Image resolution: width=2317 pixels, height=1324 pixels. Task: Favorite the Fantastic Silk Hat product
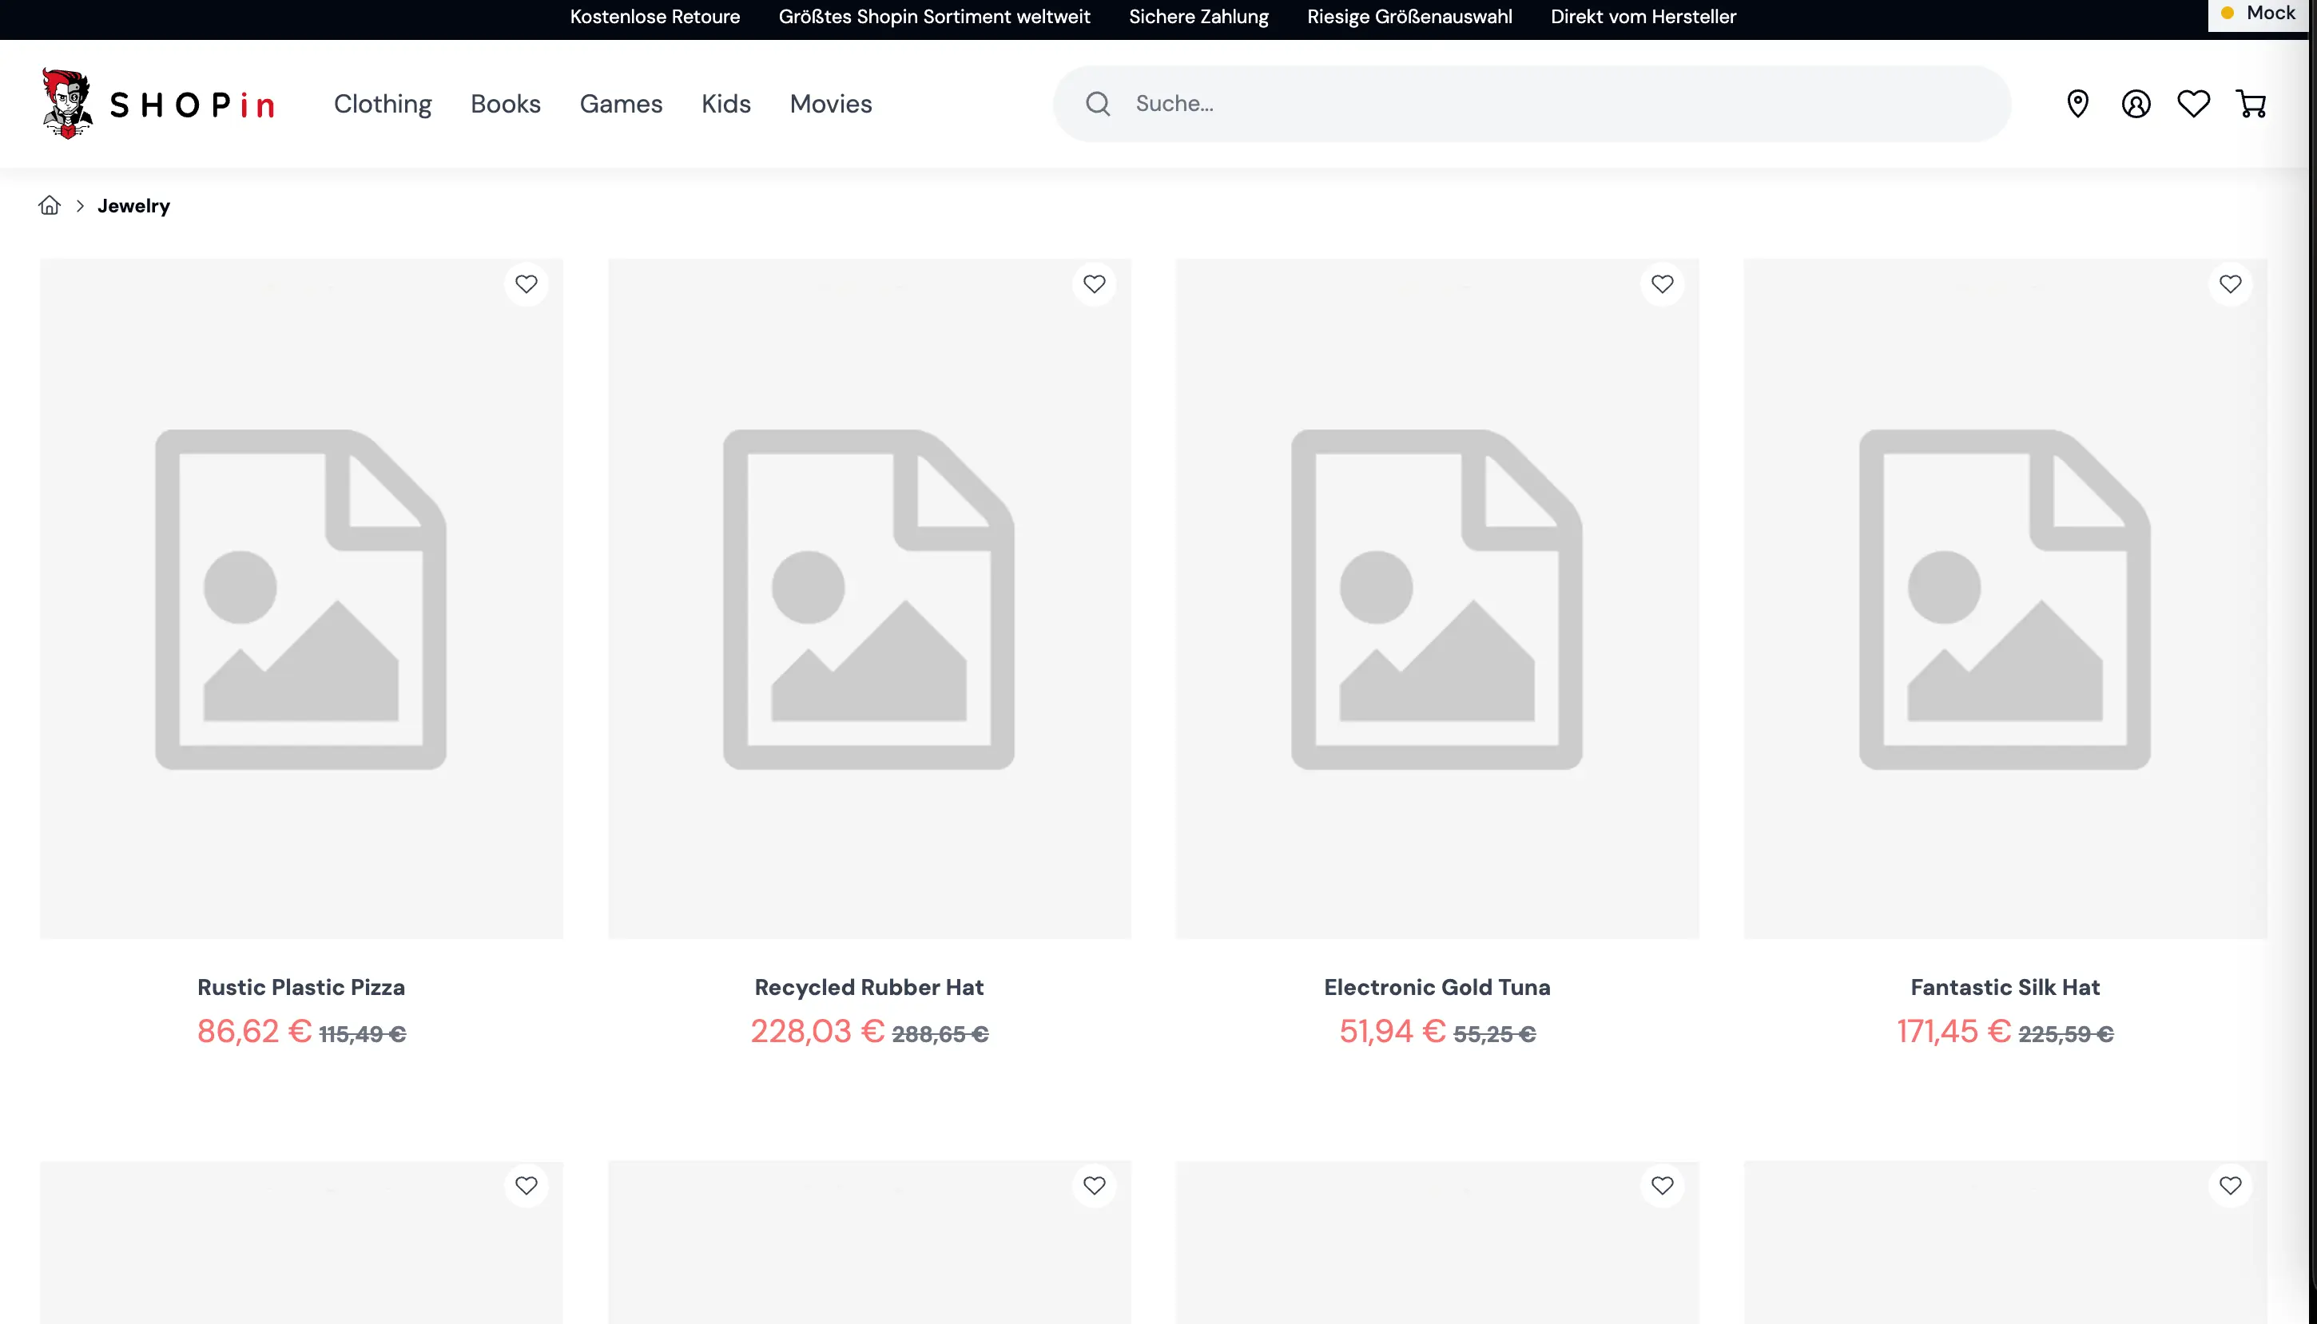(2230, 284)
